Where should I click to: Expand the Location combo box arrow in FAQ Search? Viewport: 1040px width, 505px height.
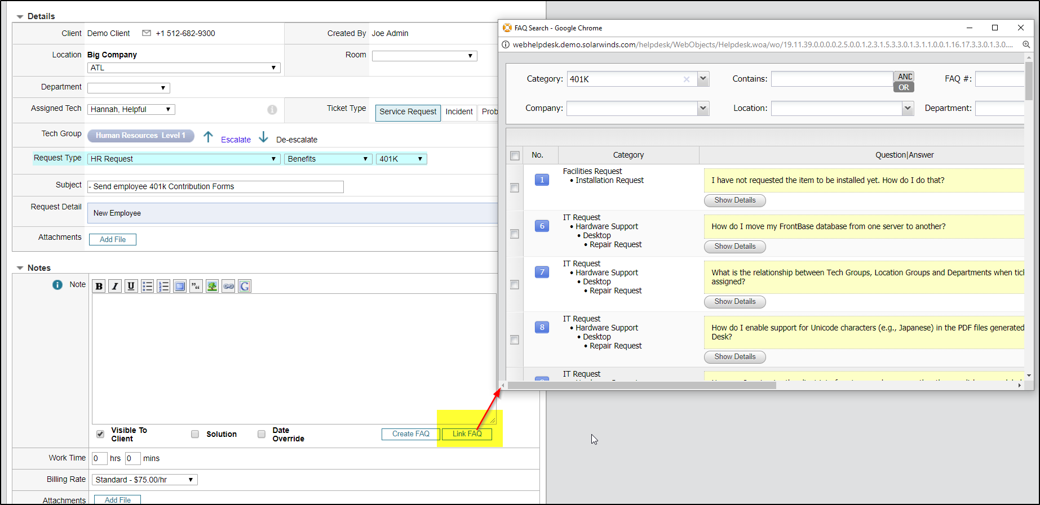(x=908, y=108)
